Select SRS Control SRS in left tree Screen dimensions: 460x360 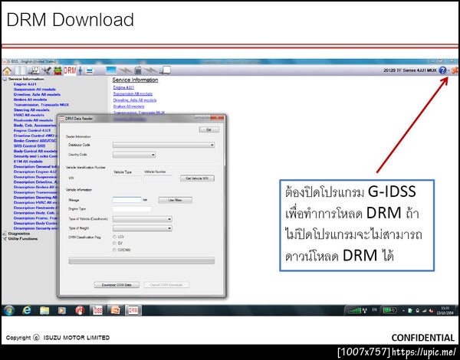click(29, 146)
